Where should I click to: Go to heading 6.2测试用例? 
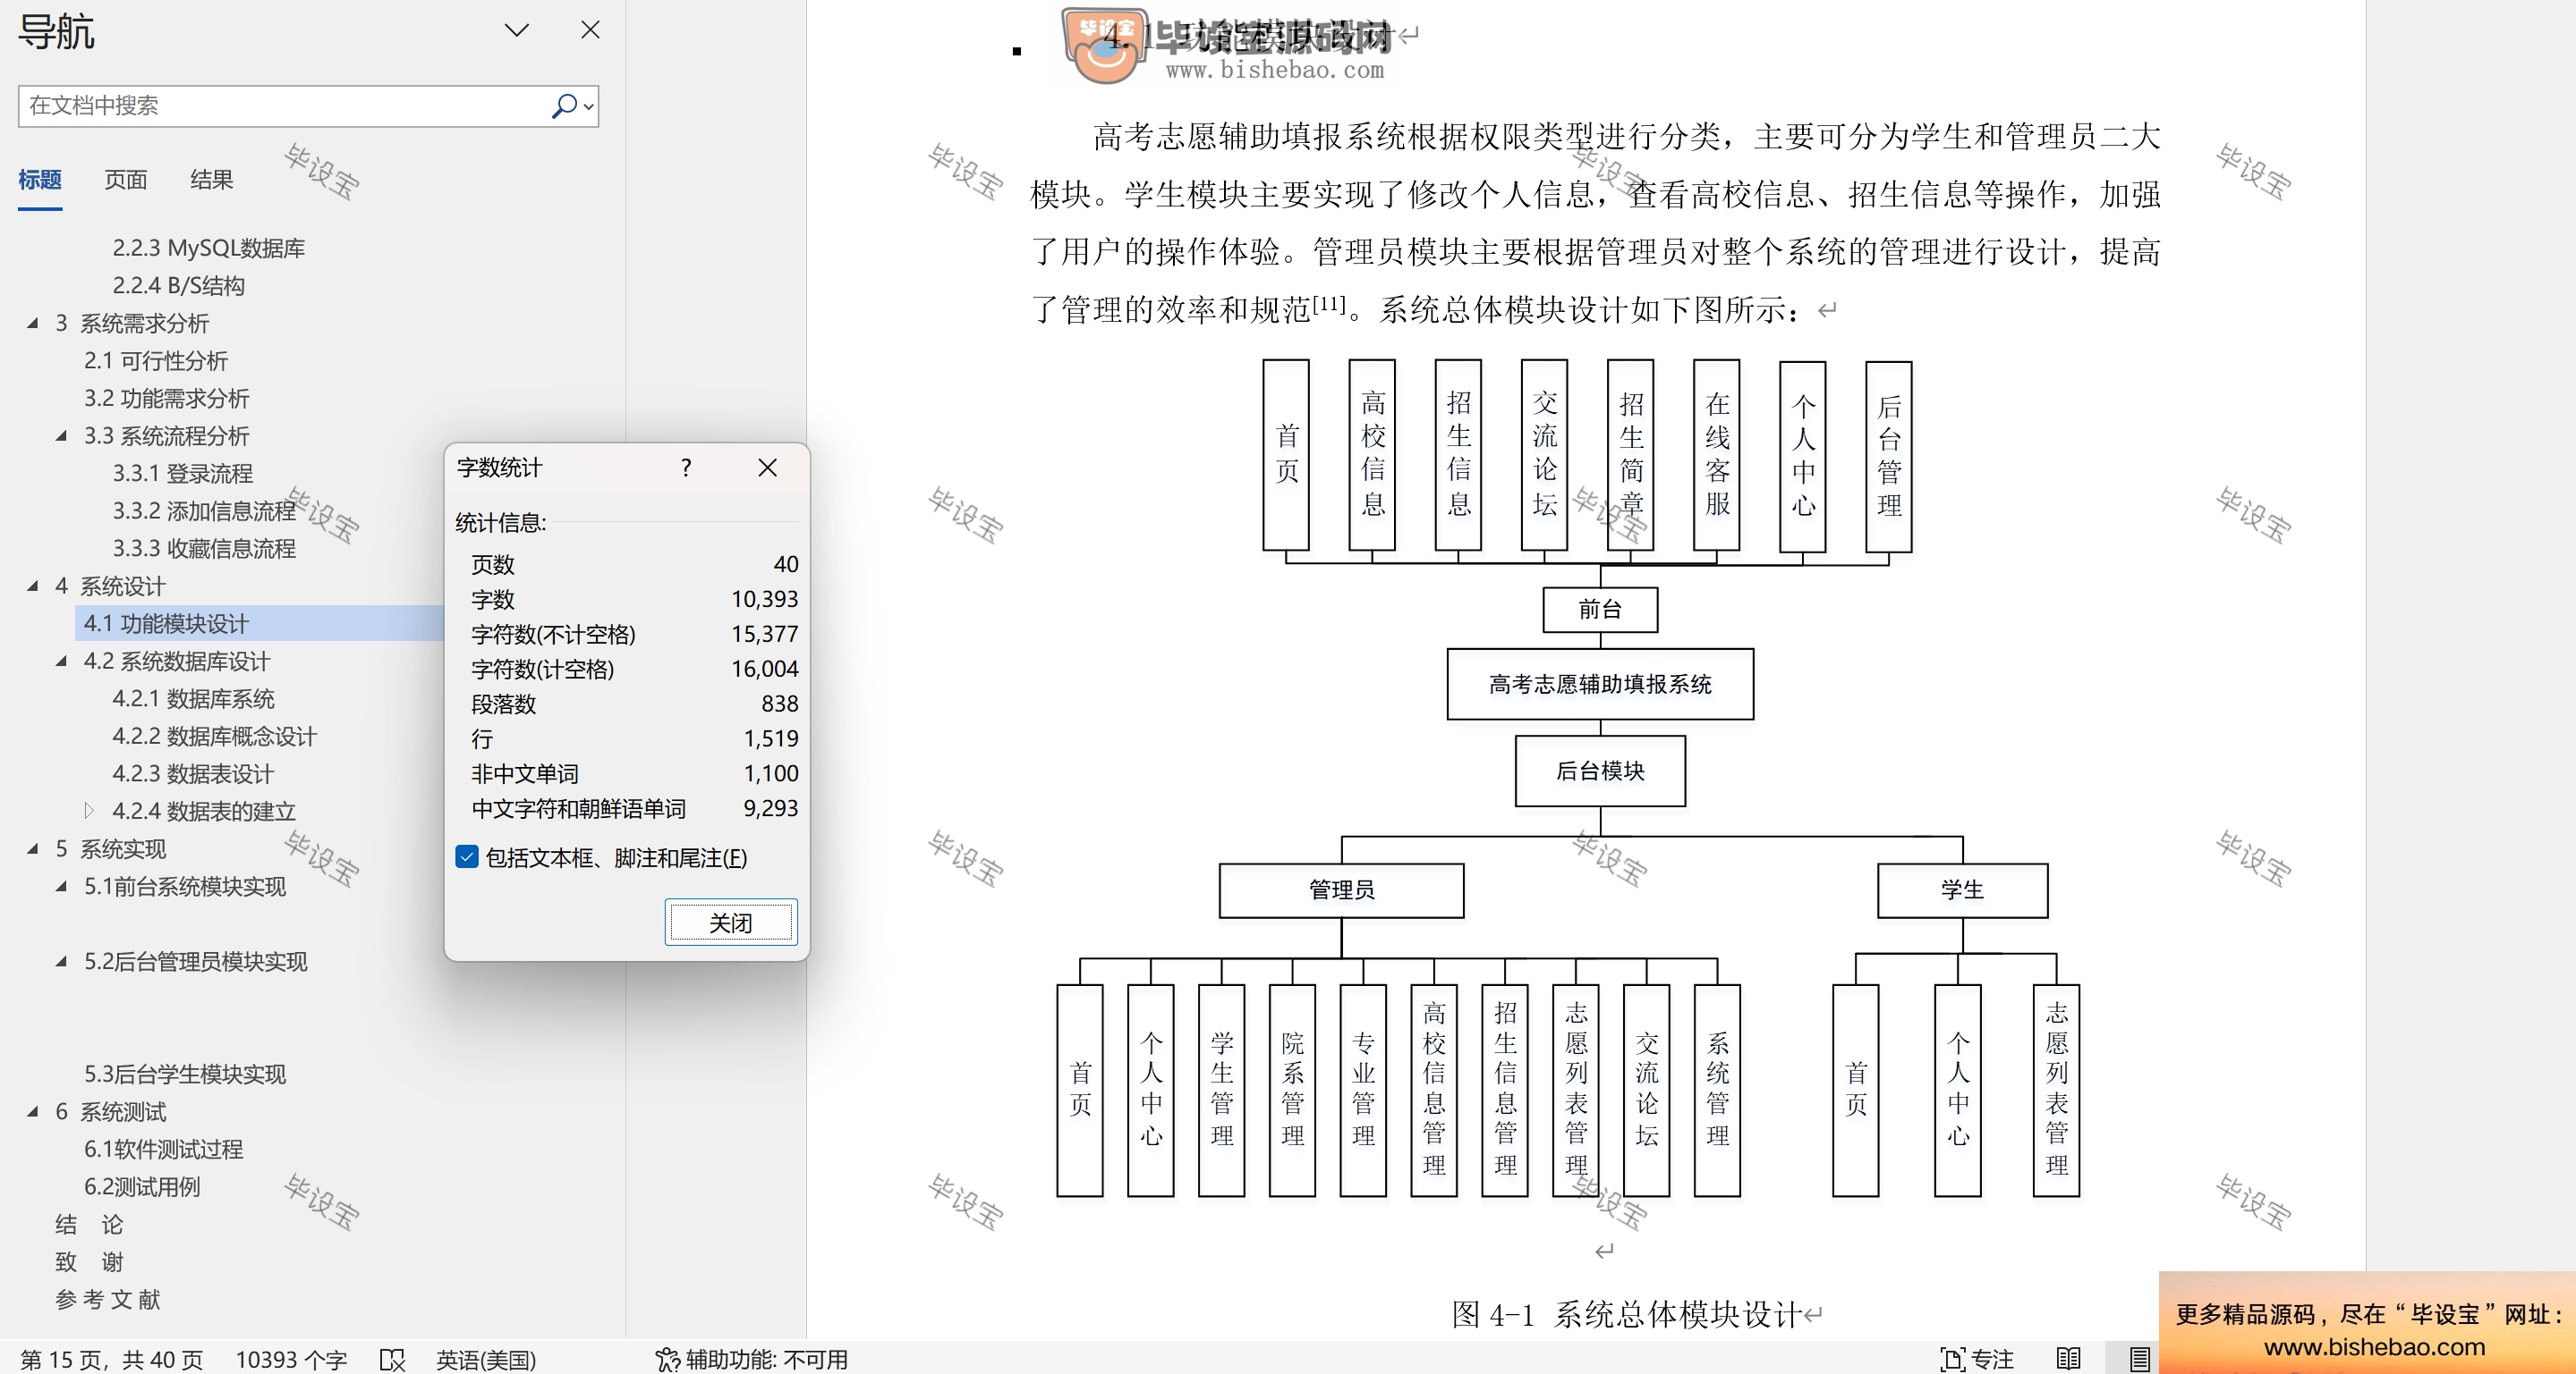tap(142, 1186)
